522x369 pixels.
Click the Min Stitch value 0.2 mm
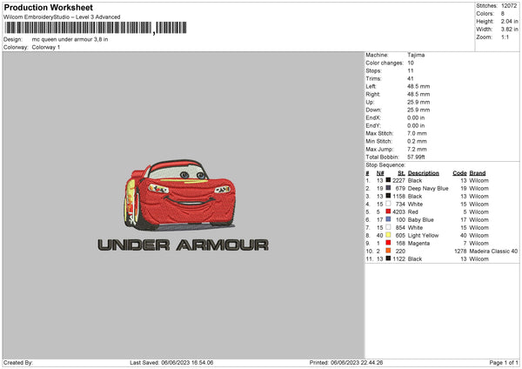[x=417, y=141]
